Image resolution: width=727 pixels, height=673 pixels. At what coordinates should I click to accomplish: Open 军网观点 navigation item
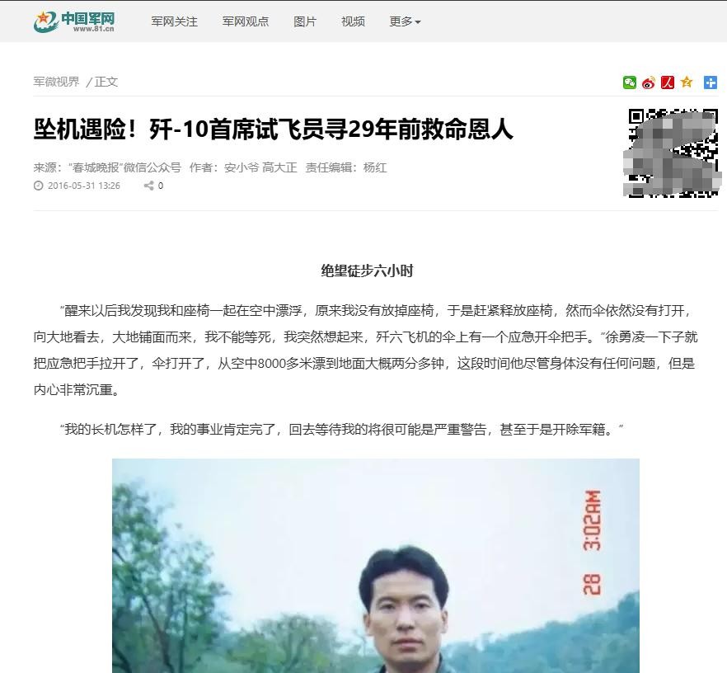246,21
